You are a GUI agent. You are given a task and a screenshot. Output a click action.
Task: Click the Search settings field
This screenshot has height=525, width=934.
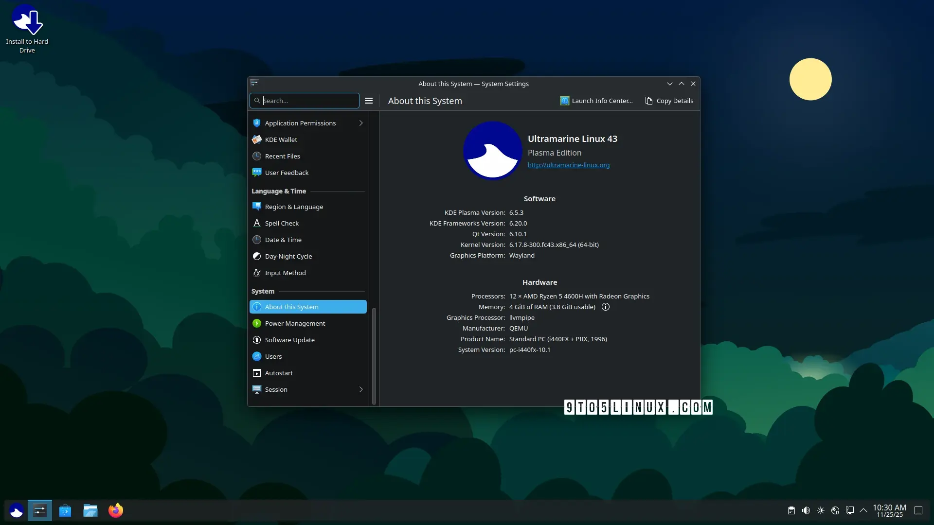[x=309, y=101]
